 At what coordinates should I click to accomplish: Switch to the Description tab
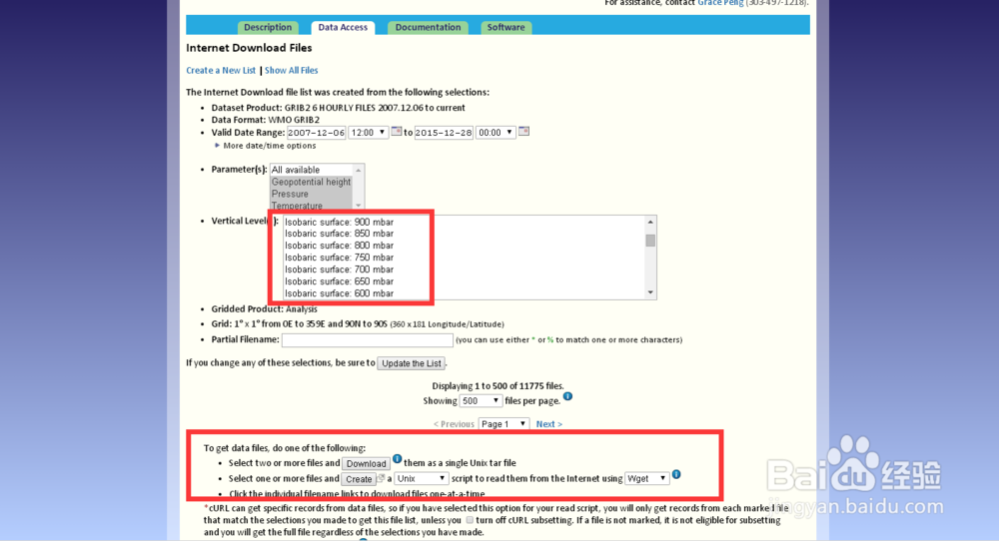coord(268,27)
